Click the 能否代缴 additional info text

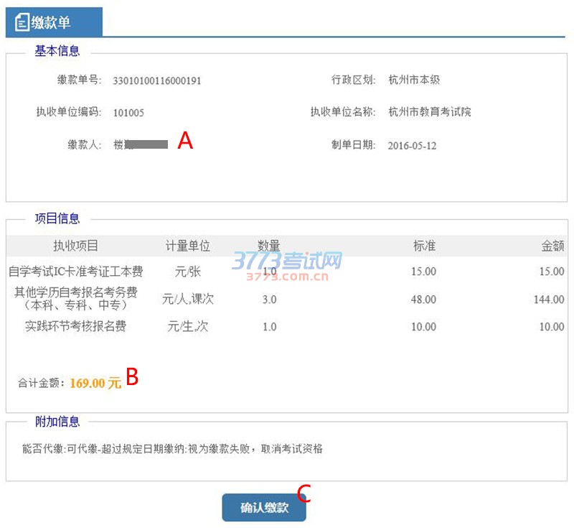172,449
